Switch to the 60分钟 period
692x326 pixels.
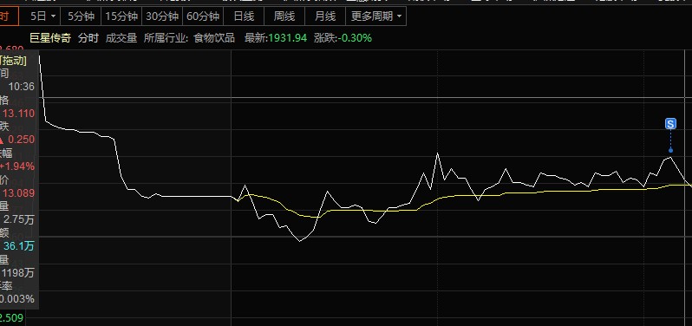click(x=203, y=16)
